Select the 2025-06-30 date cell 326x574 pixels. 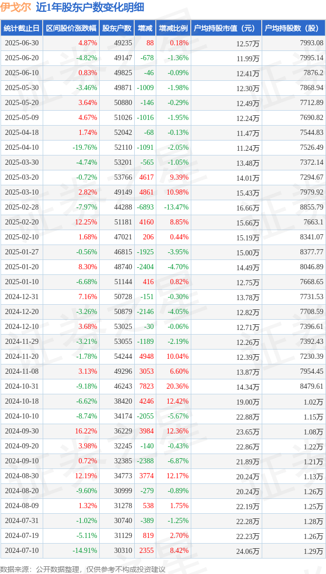[22, 43]
